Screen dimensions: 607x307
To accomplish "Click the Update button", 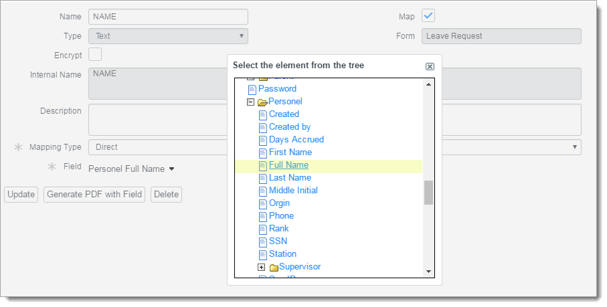I will (21, 195).
